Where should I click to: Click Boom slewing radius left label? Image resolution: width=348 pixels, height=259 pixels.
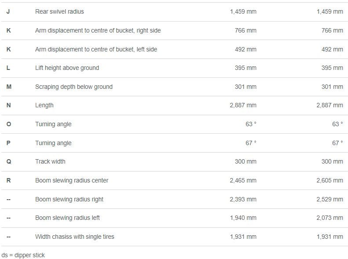click(x=67, y=218)
